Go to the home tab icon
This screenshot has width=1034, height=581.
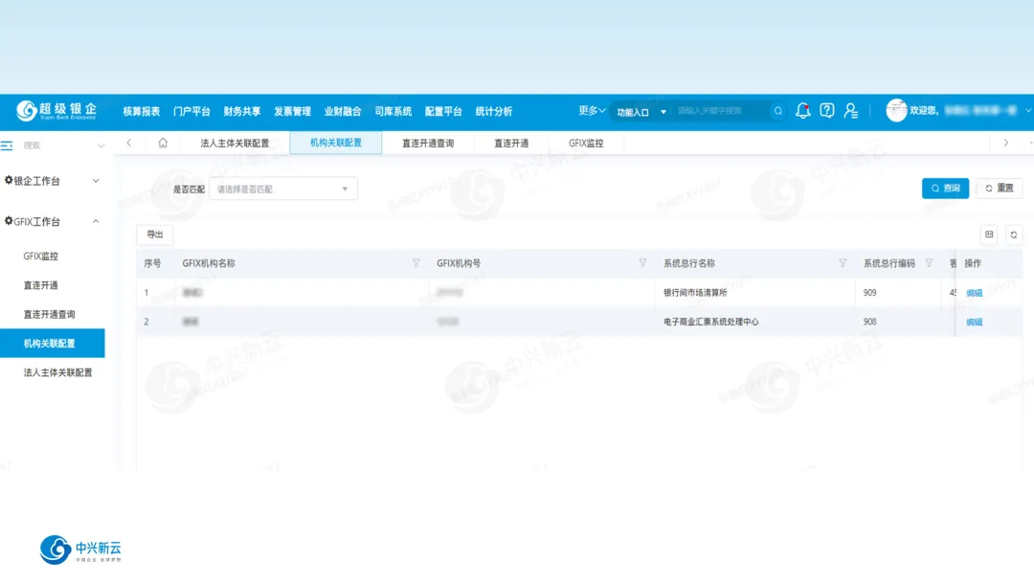click(x=162, y=144)
